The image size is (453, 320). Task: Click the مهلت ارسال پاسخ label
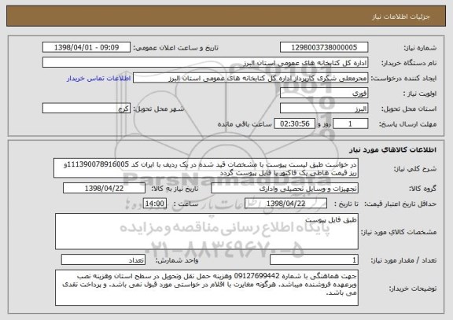pos(407,124)
